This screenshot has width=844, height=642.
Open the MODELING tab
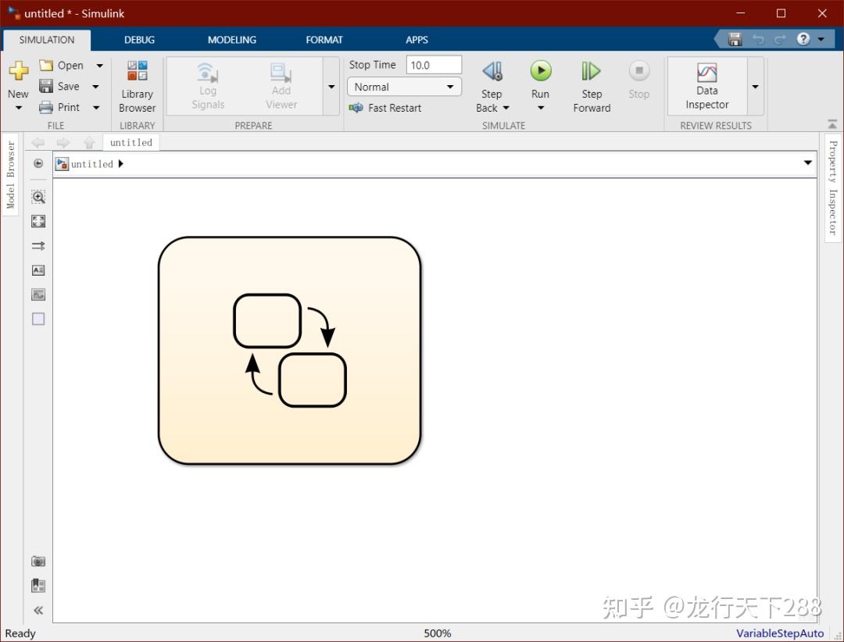click(x=231, y=39)
